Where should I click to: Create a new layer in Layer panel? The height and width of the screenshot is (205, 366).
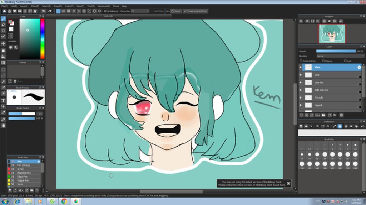click(x=301, y=115)
